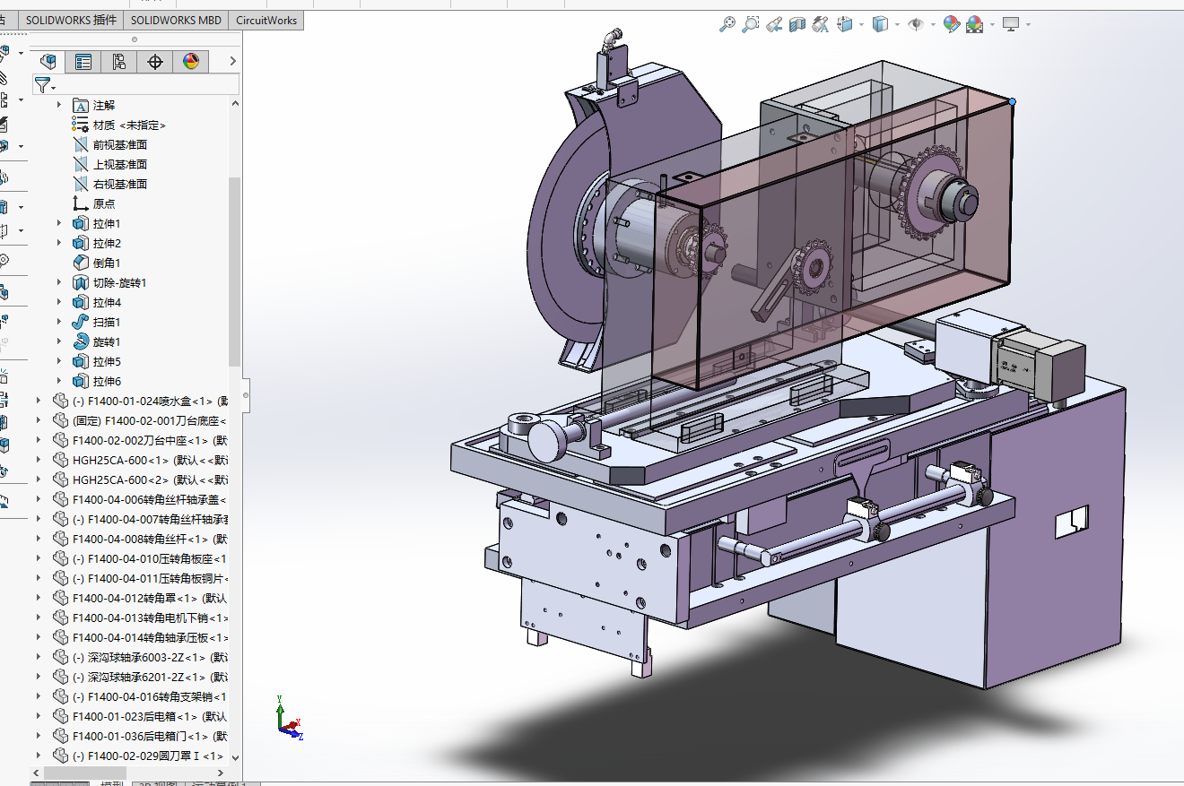
Task: Expand the 注解 folder in the tree
Action: pyautogui.click(x=60, y=106)
